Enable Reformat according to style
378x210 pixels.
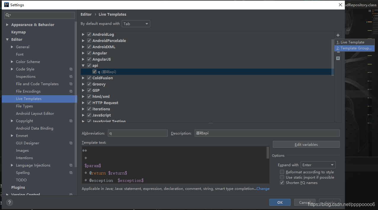282,172
